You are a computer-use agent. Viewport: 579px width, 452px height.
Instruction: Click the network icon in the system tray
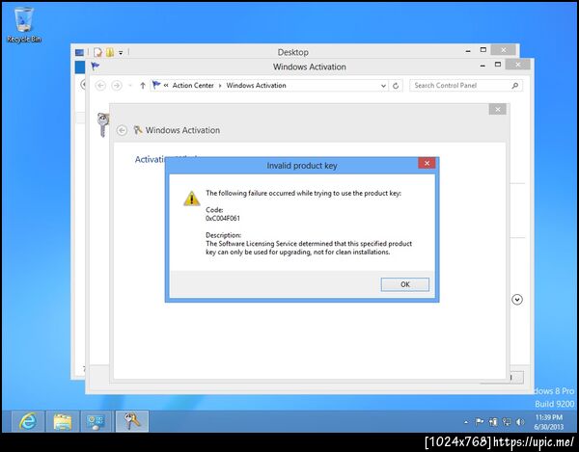507,422
